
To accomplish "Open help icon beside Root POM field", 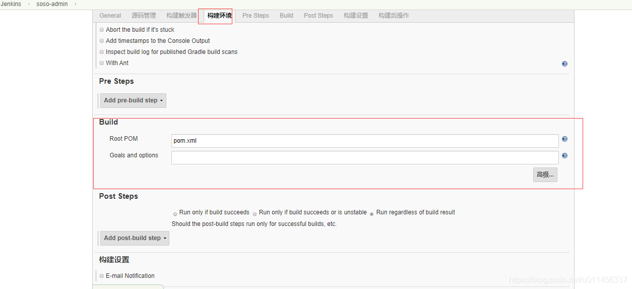I will tap(564, 139).
